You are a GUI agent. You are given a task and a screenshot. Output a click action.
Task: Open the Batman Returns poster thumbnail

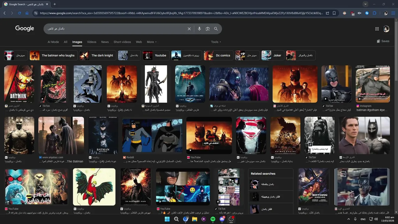click(x=103, y=135)
